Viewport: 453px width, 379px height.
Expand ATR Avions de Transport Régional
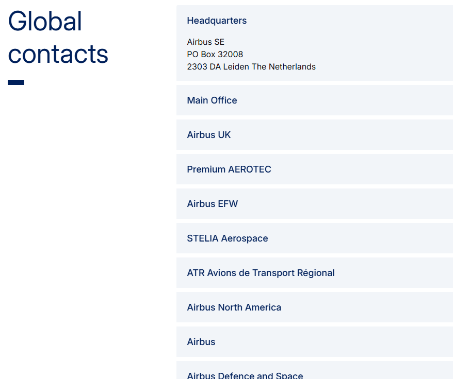(261, 273)
